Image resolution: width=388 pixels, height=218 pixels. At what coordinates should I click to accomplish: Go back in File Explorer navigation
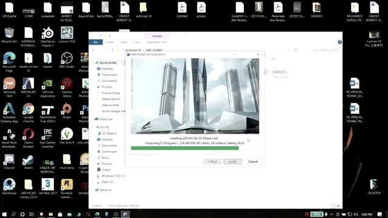click(93, 50)
